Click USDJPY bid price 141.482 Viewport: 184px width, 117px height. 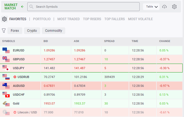click(x=49, y=68)
